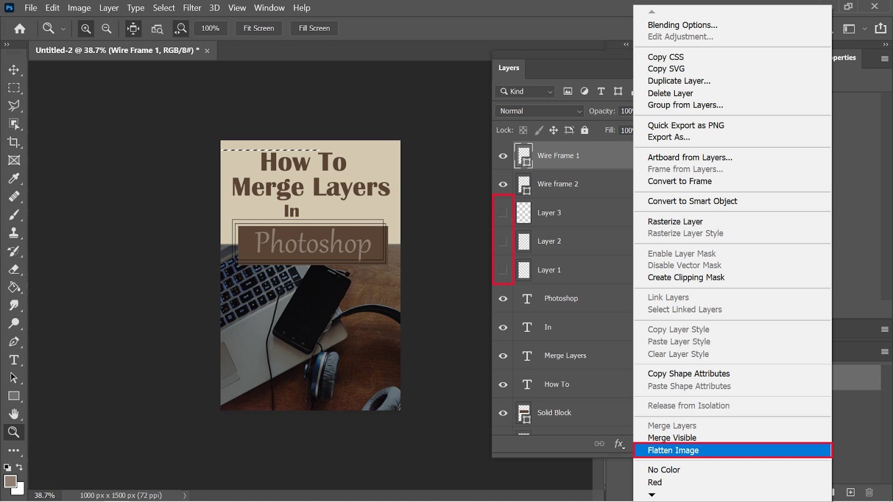
Task: Select the Eyedropper tool
Action: [x=14, y=178]
